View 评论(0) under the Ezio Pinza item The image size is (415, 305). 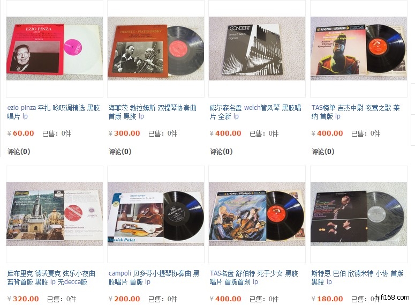19,152
